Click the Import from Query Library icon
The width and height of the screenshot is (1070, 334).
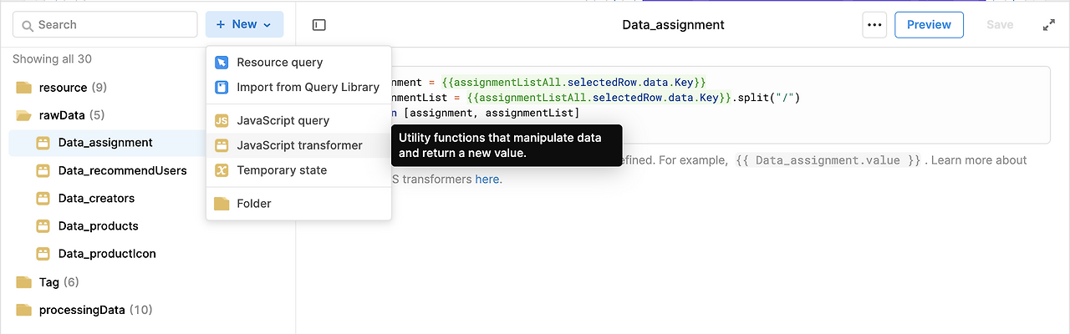[x=222, y=87]
